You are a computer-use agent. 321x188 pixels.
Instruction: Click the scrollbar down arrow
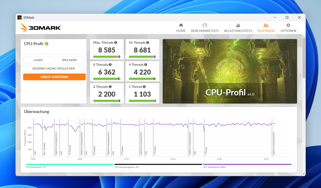click(304, 174)
